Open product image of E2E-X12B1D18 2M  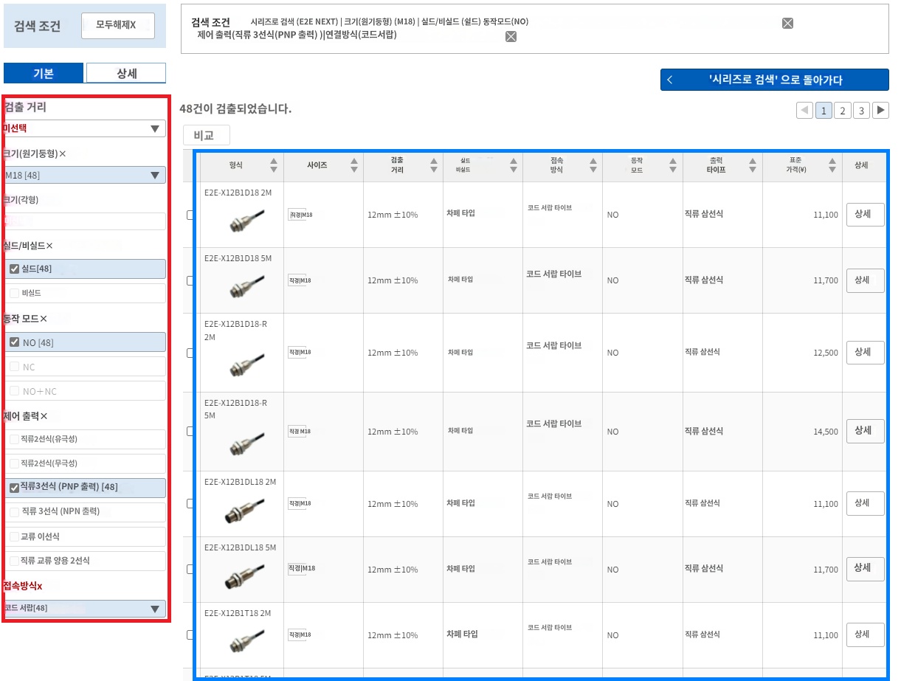(x=246, y=221)
